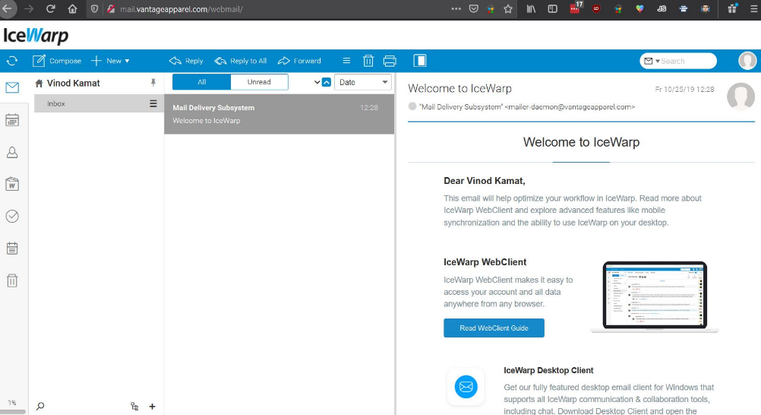
Task: Click the browser address bar URL
Action: [x=181, y=9]
